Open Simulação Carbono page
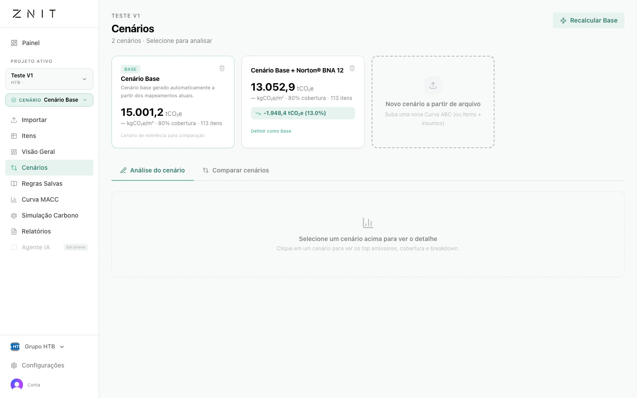 (49, 215)
